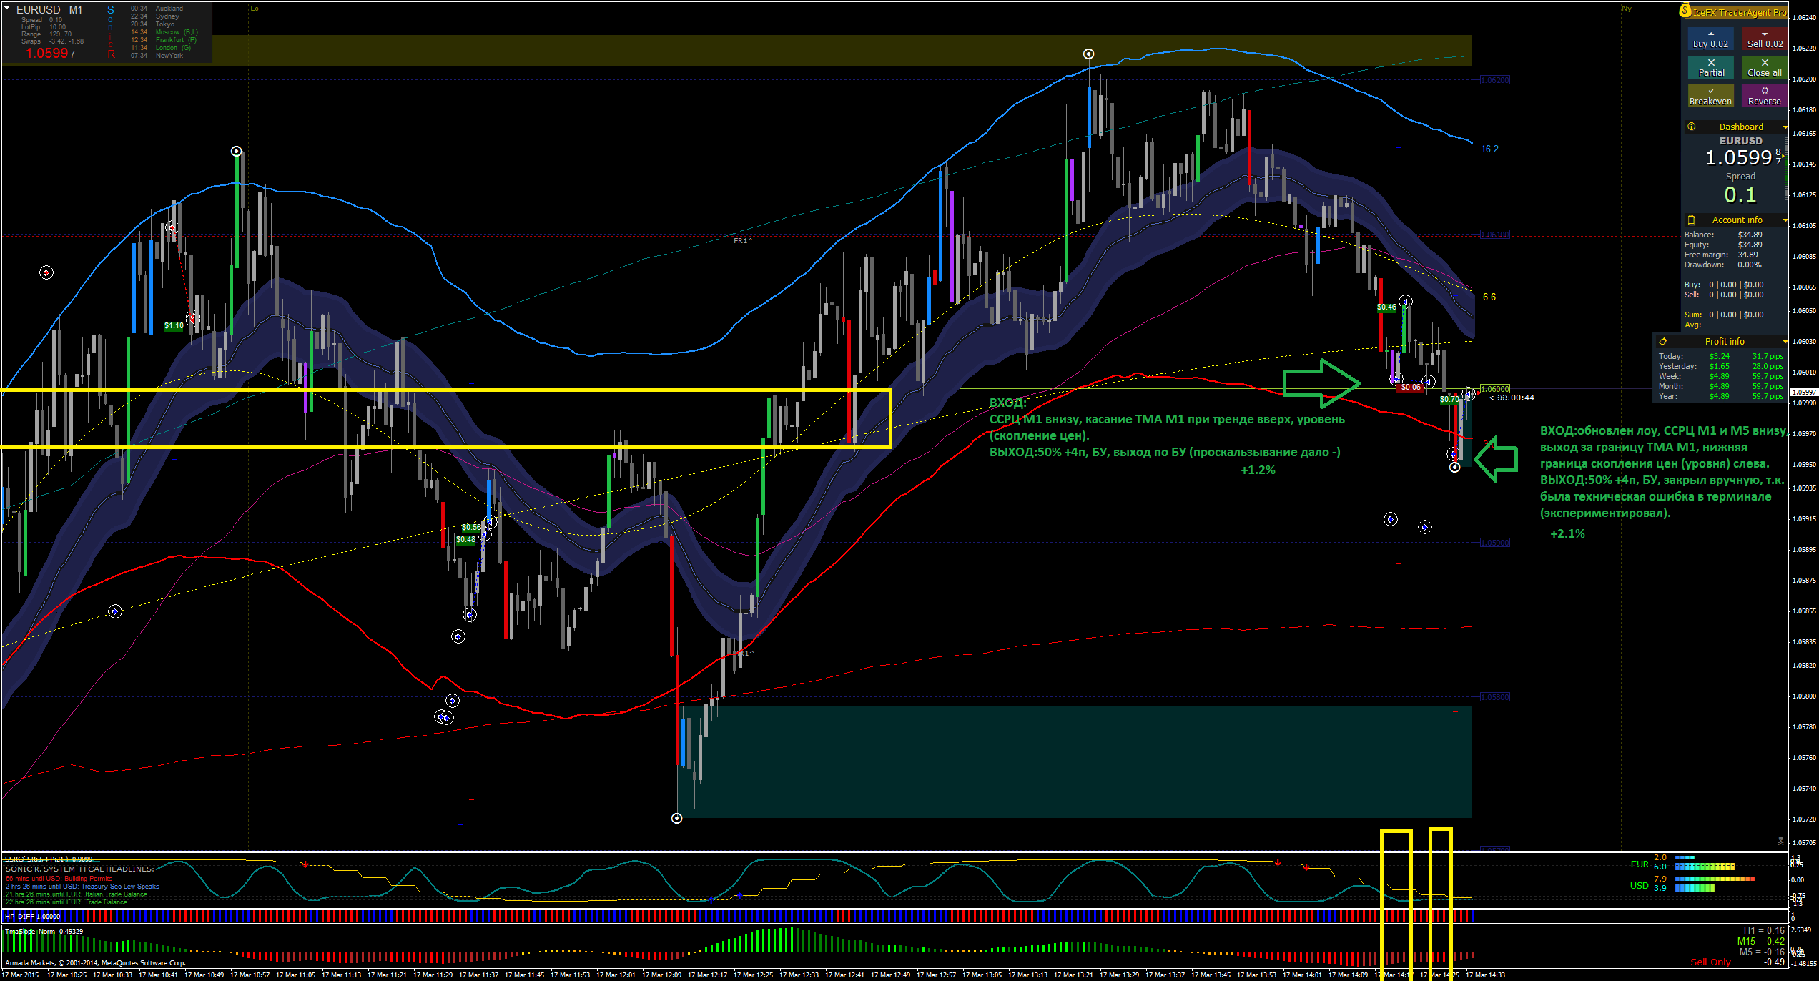
Task: Click the 6.6 yellow band value
Action: 1489,297
